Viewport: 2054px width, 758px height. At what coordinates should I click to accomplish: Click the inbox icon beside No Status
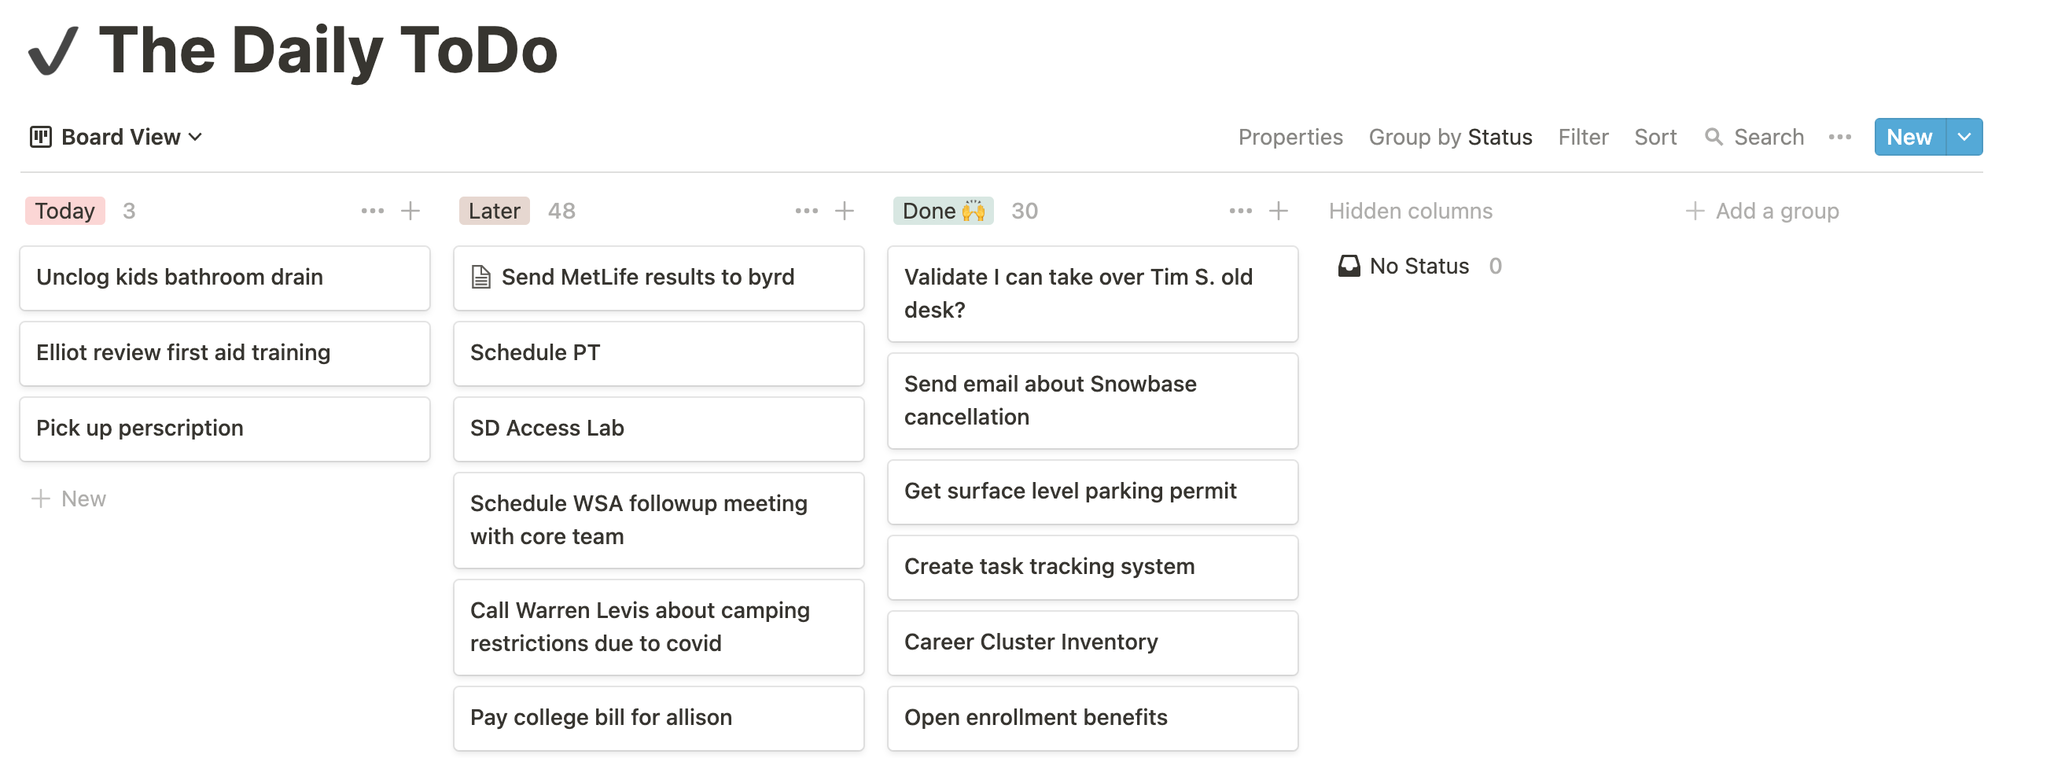tap(1349, 266)
